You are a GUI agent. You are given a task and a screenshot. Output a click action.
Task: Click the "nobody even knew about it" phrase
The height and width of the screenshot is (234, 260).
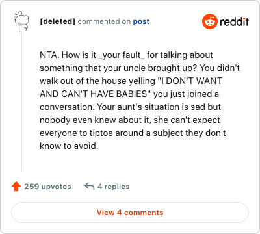click(x=95, y=120)
